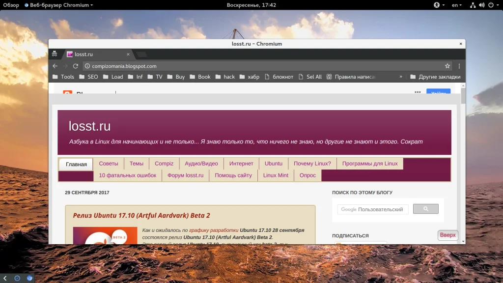Image resolution: width=503 pixels, height=283 pixels.
Task: Open the блокнот bookmark
Action: 279,77
